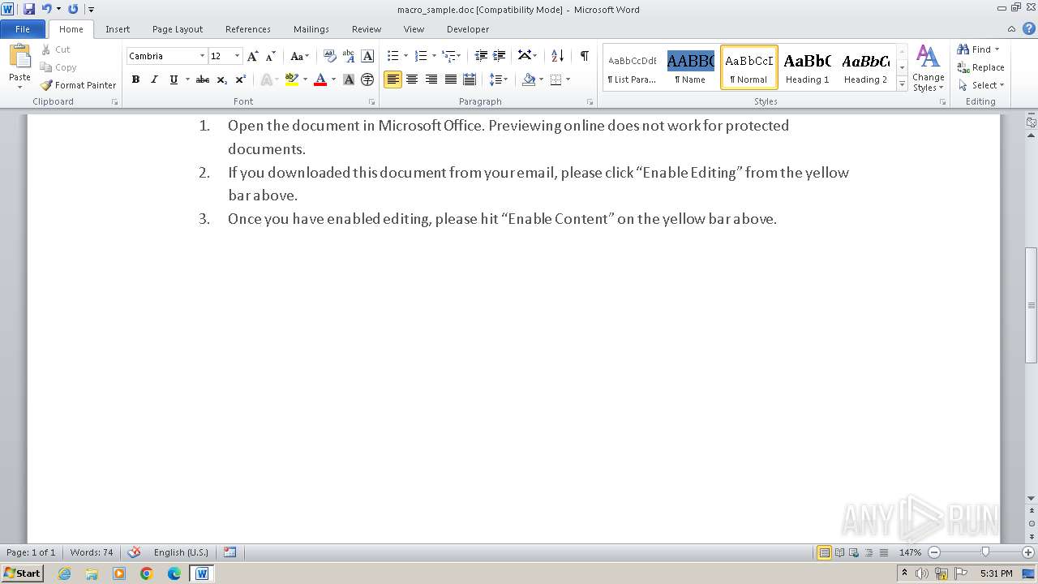Select Align Text Right

431,79
